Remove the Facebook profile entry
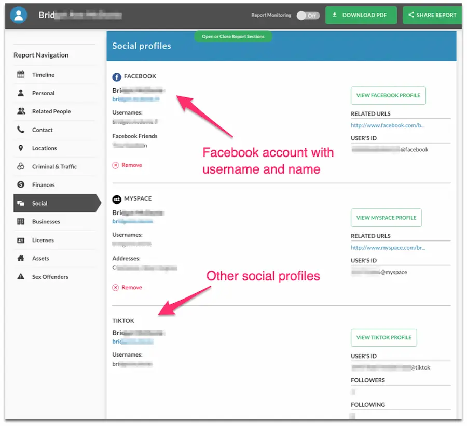 [127, 165]
